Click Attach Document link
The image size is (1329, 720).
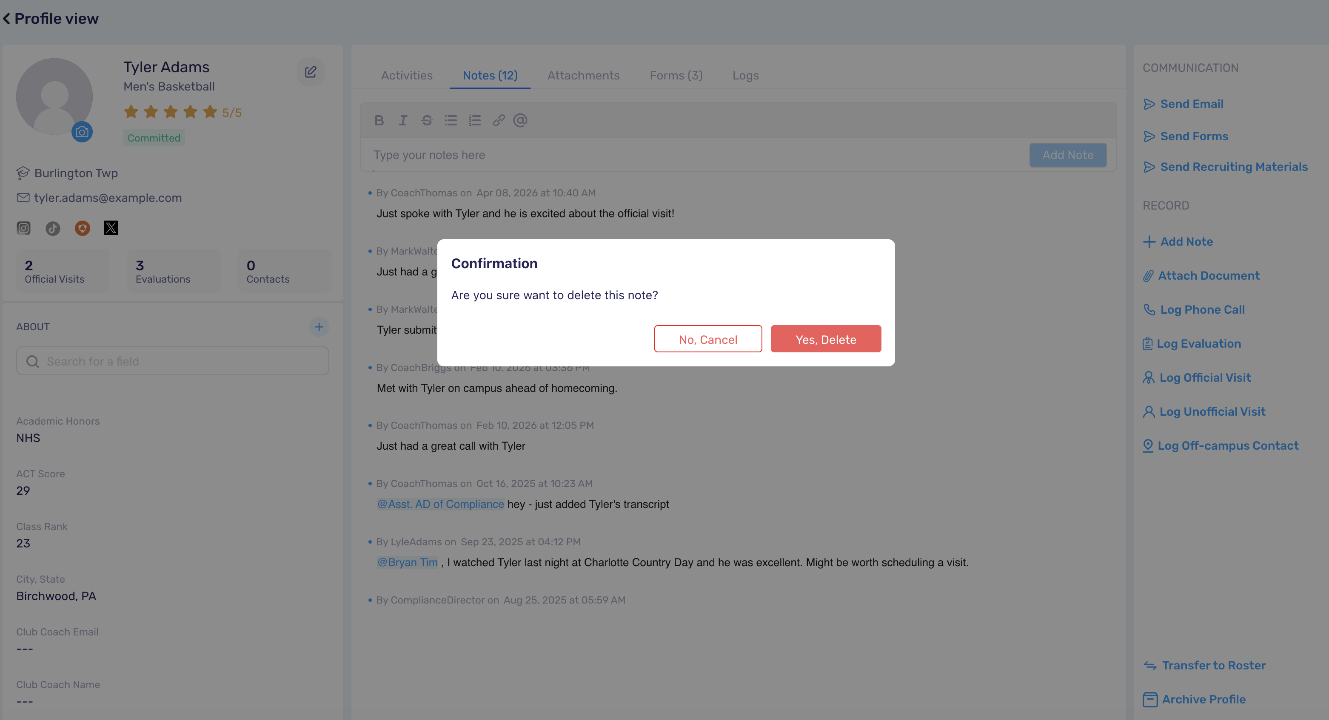(1201, 276)
